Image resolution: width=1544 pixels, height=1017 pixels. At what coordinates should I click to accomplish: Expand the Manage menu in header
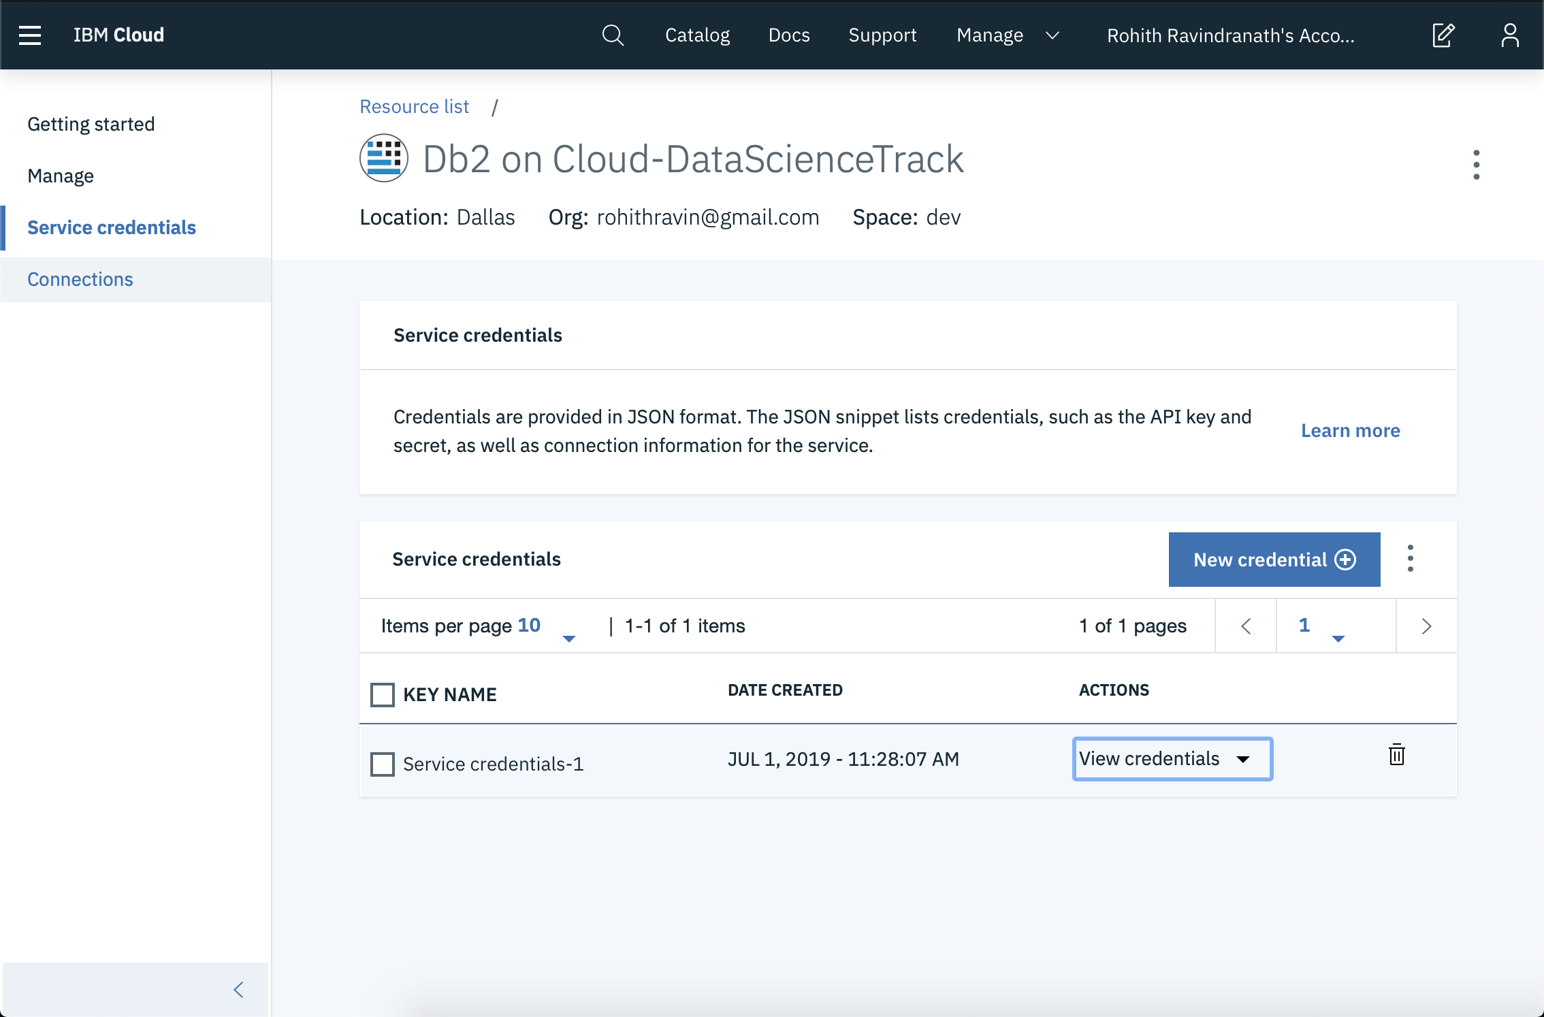pyautogui.click(x=1008, y=35)
